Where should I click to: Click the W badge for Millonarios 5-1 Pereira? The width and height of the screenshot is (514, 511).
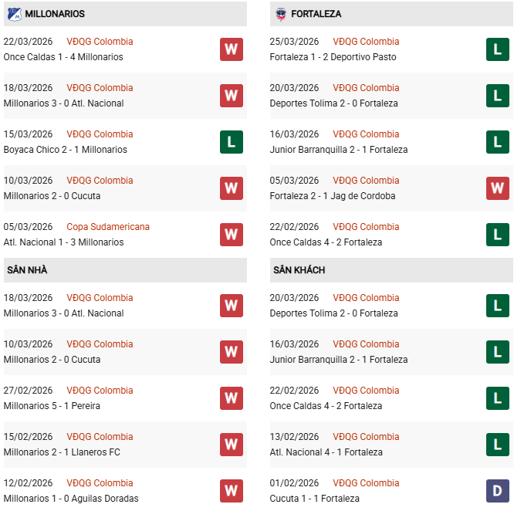(x=231, y=398)
